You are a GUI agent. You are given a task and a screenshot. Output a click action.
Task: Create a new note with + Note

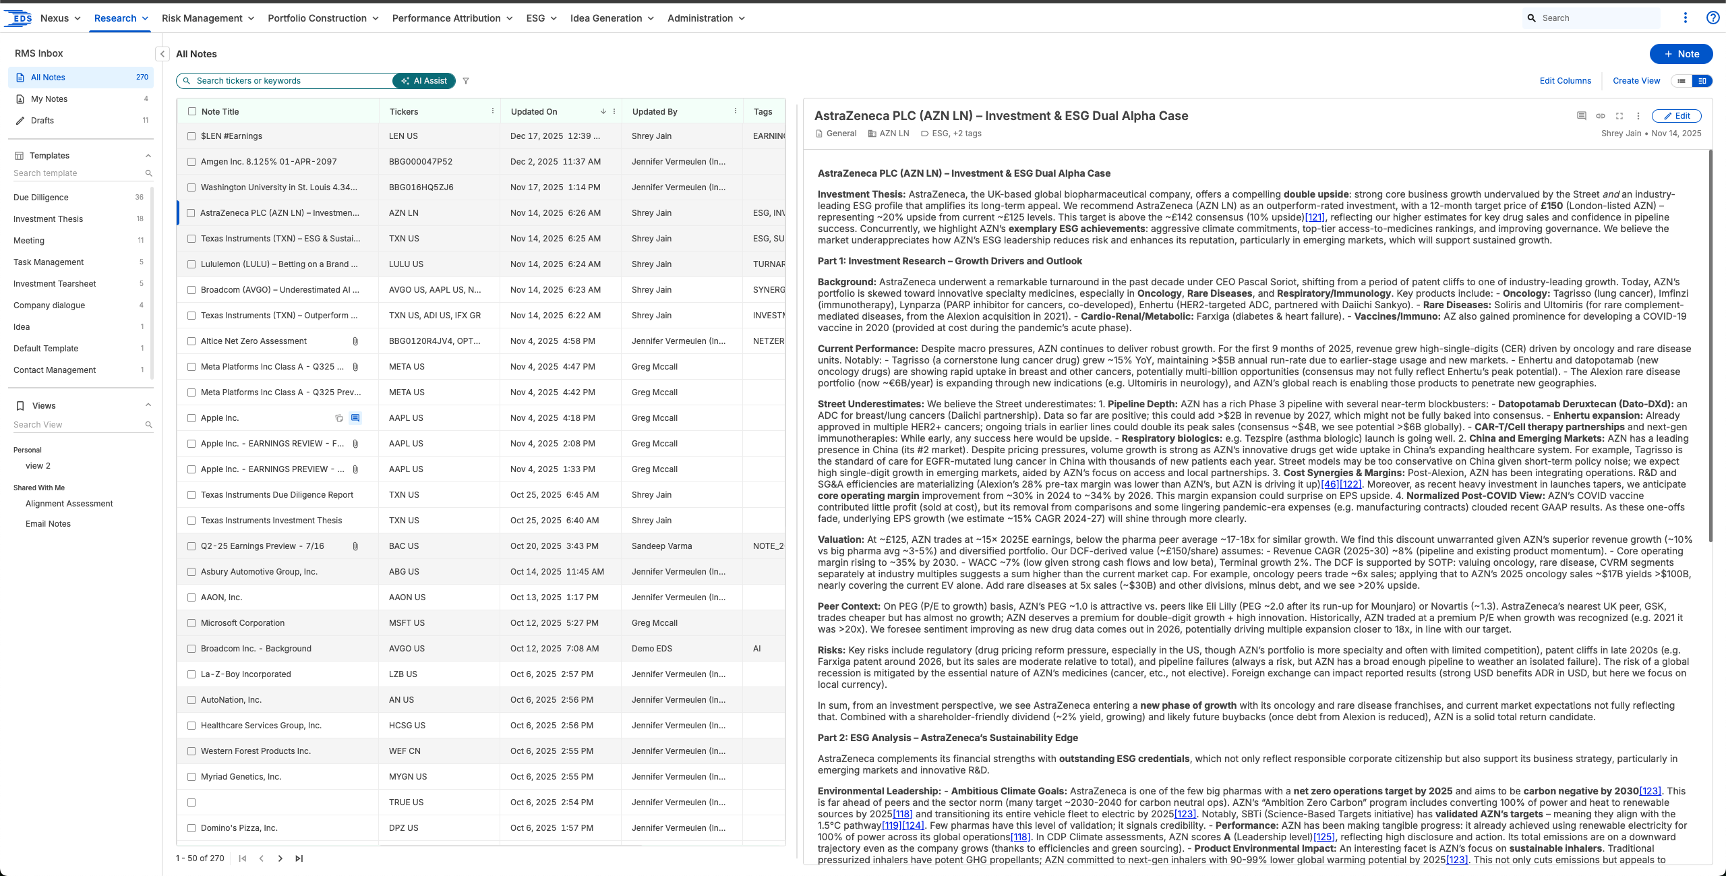(x=1682, y=54)
